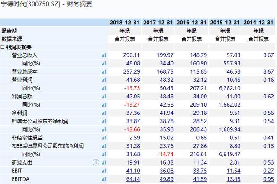The image size is (277, 184).
Task: Open EBIT value 33.75 link
Action: (x=200, y=171)
